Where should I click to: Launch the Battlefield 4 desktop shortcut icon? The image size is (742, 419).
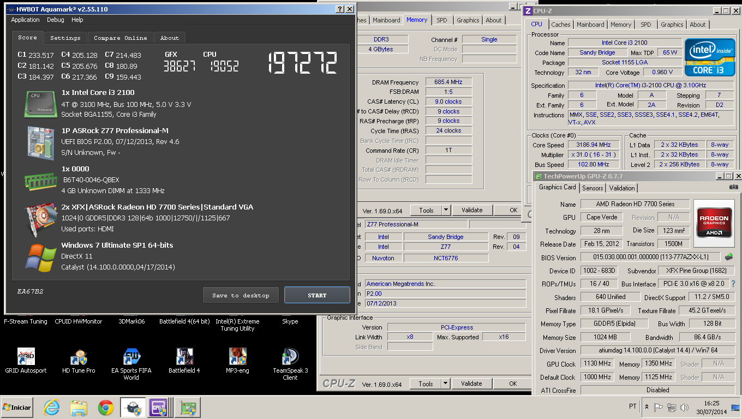point(184,356)
